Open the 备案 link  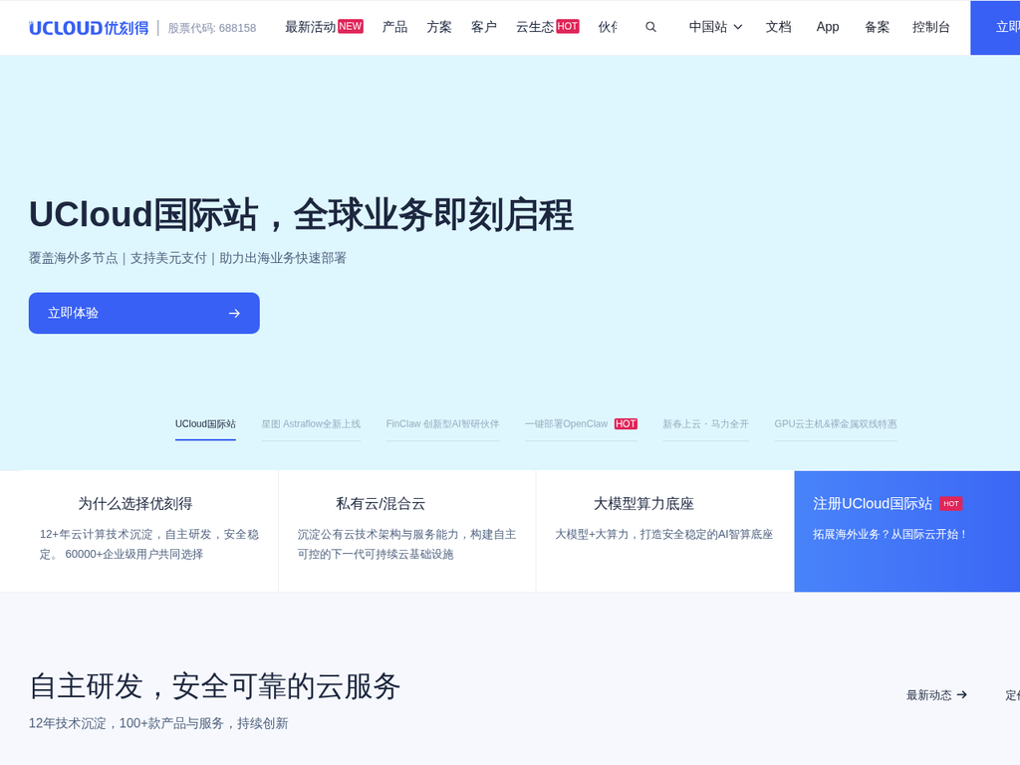(877, 27)
